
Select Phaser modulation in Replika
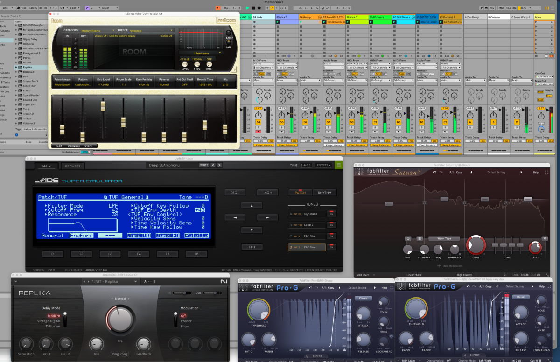186,321
